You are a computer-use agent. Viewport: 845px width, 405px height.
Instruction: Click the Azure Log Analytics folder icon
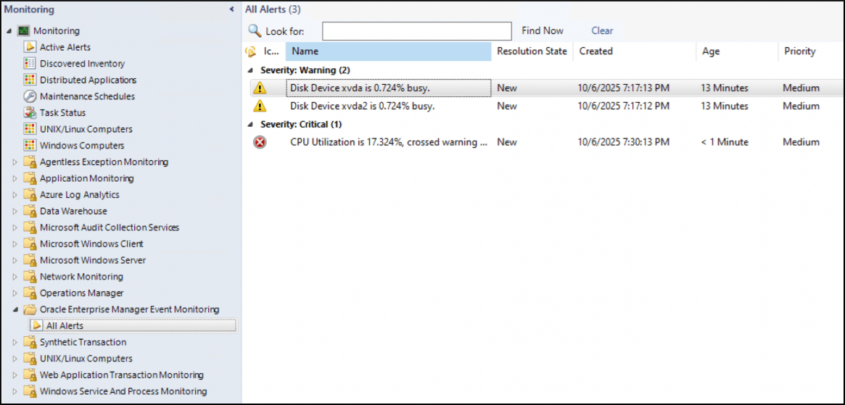click(x=30, y=195)
